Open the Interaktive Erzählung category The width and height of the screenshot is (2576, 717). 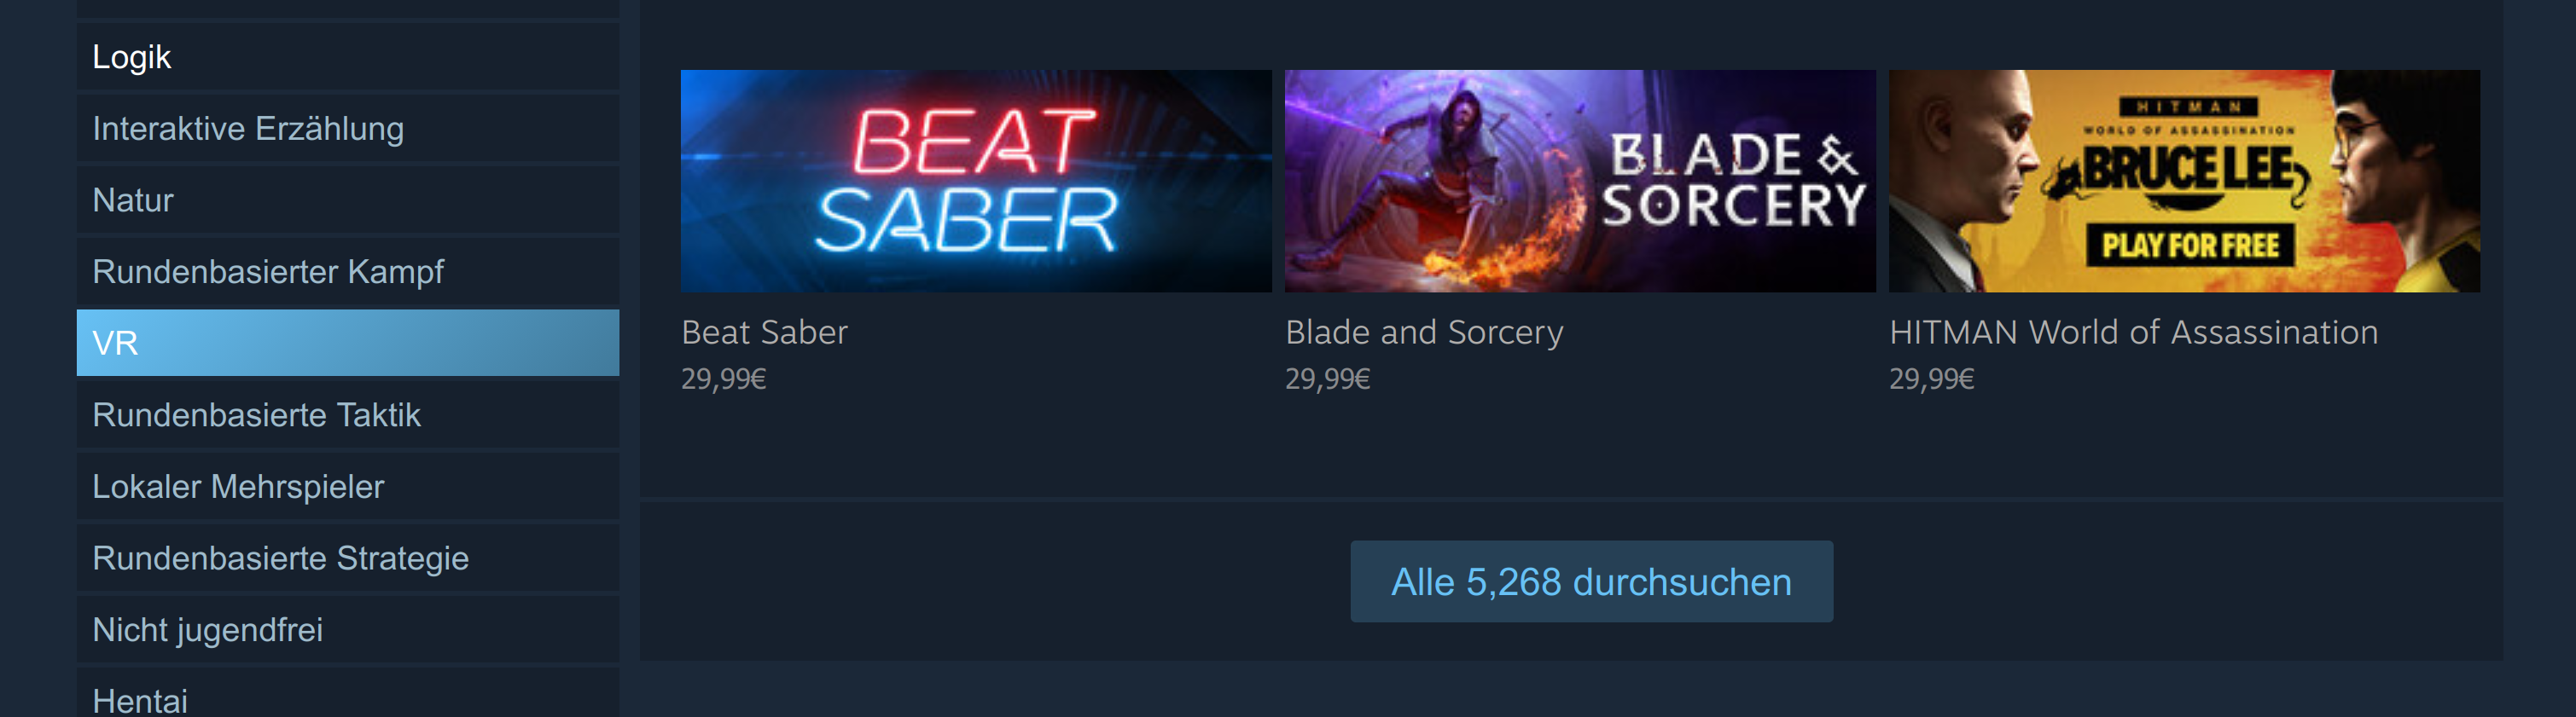tap(348, 129)
